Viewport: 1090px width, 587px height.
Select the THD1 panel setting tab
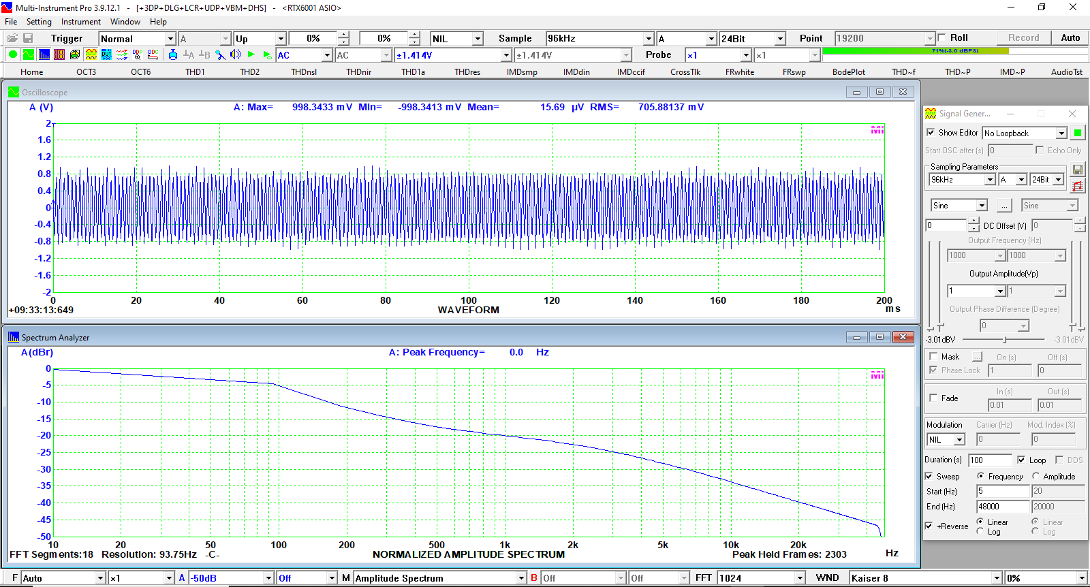pyautogui.click(x=195, y=72)
